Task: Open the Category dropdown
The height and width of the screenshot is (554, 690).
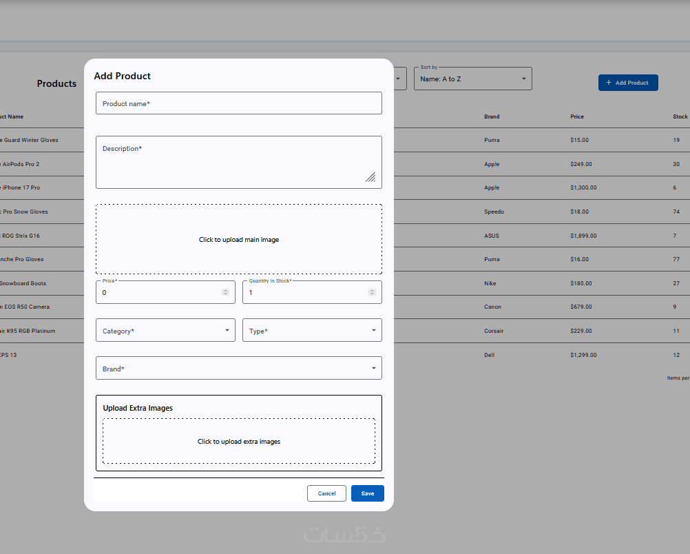Action: click(x=165, y=330)
